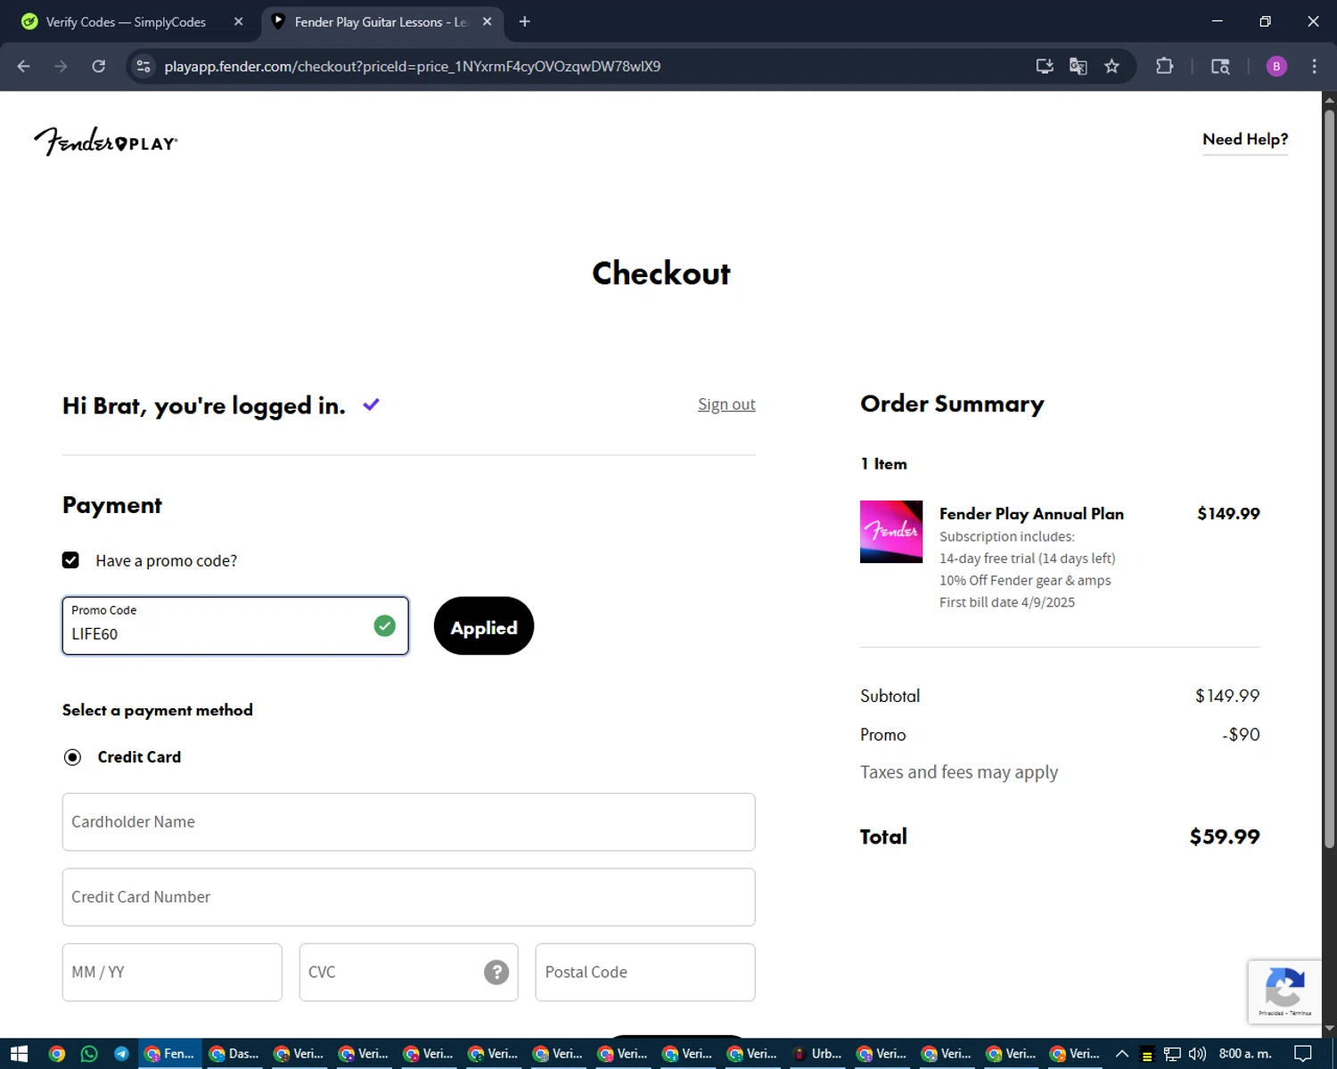The width and height of the screenshot is (1337, 1069).
Task: Focus the Credit Card Number field
Action: pos(408,897)
